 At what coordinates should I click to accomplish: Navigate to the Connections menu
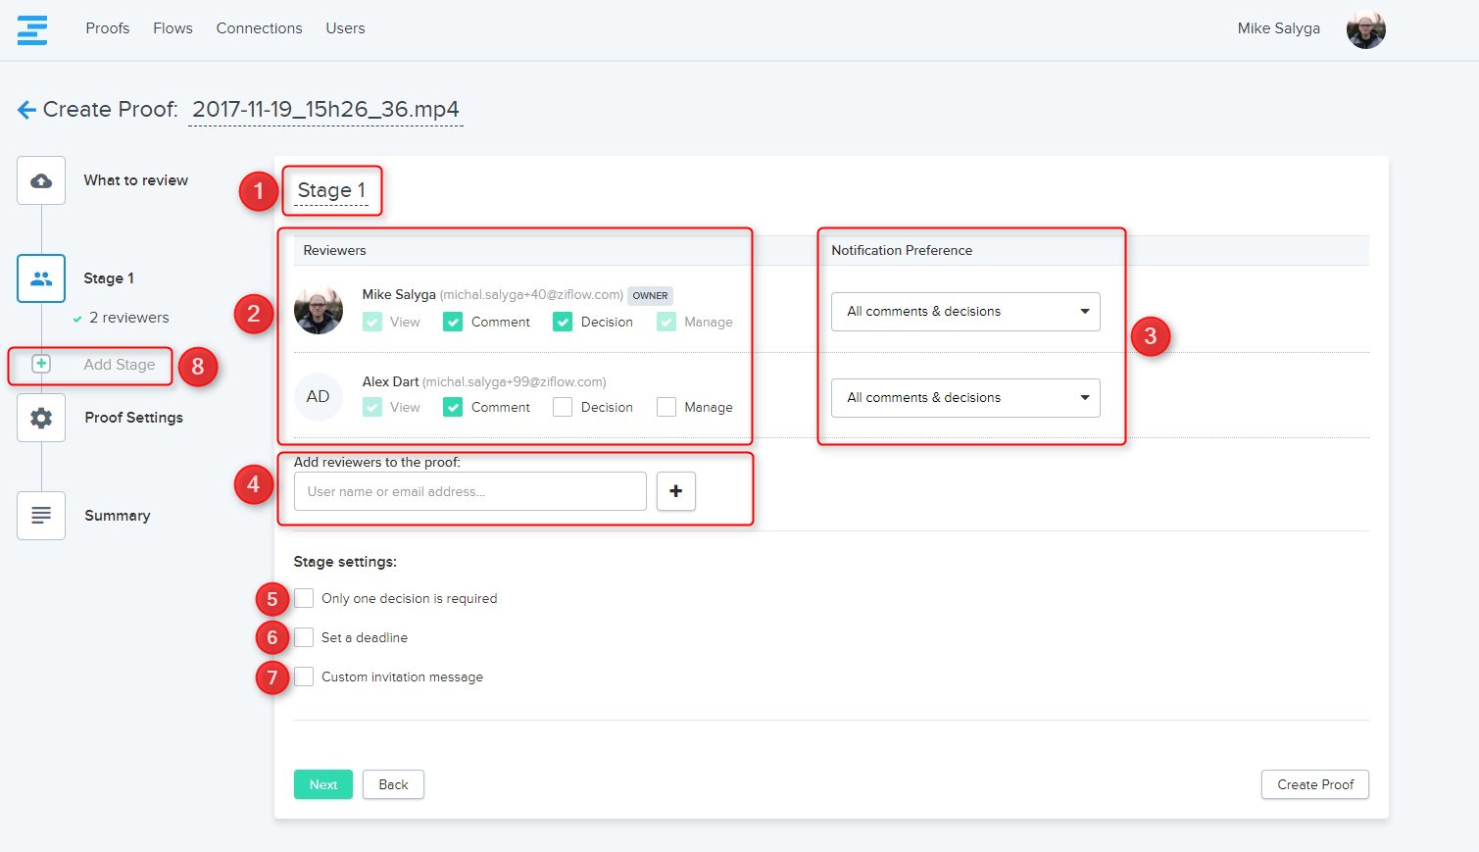[x=259, y=28]
